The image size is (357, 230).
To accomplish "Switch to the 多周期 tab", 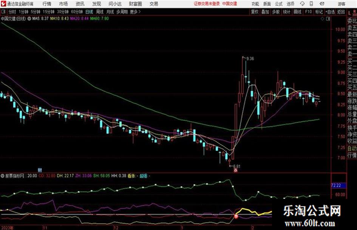I will 122,12.
